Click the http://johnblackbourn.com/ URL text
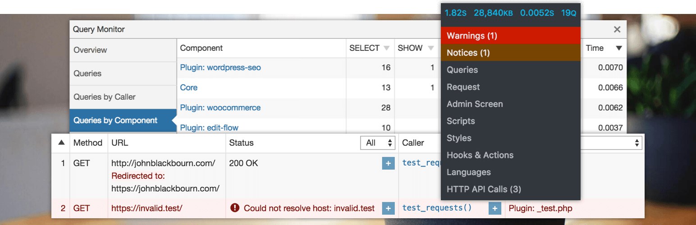This screenshot has height=225, width=696. tap(163, 163)
